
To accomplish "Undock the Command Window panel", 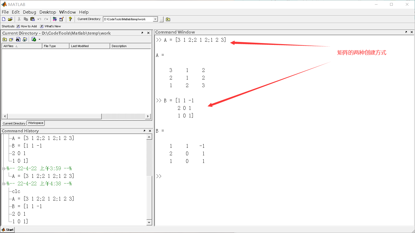I will point(406,32).
